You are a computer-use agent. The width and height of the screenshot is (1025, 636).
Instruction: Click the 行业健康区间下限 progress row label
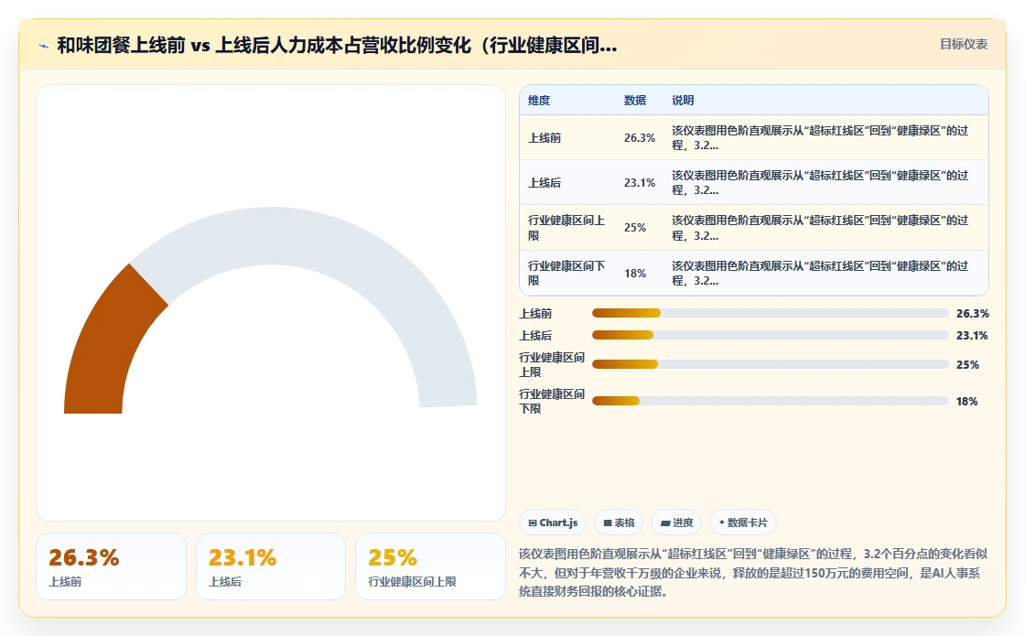552,401
